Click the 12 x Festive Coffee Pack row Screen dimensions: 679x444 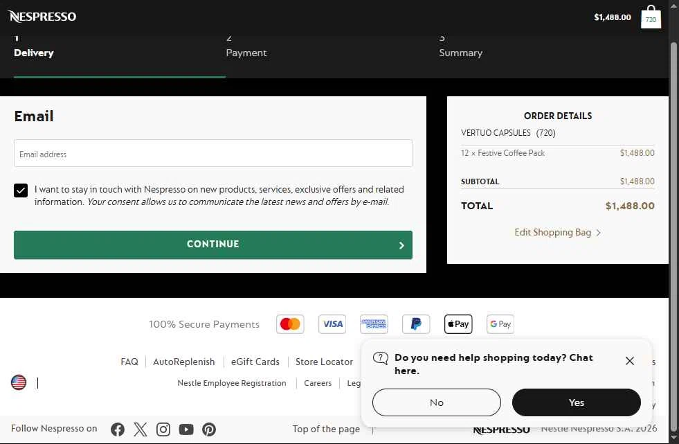(x=558, y=153)
